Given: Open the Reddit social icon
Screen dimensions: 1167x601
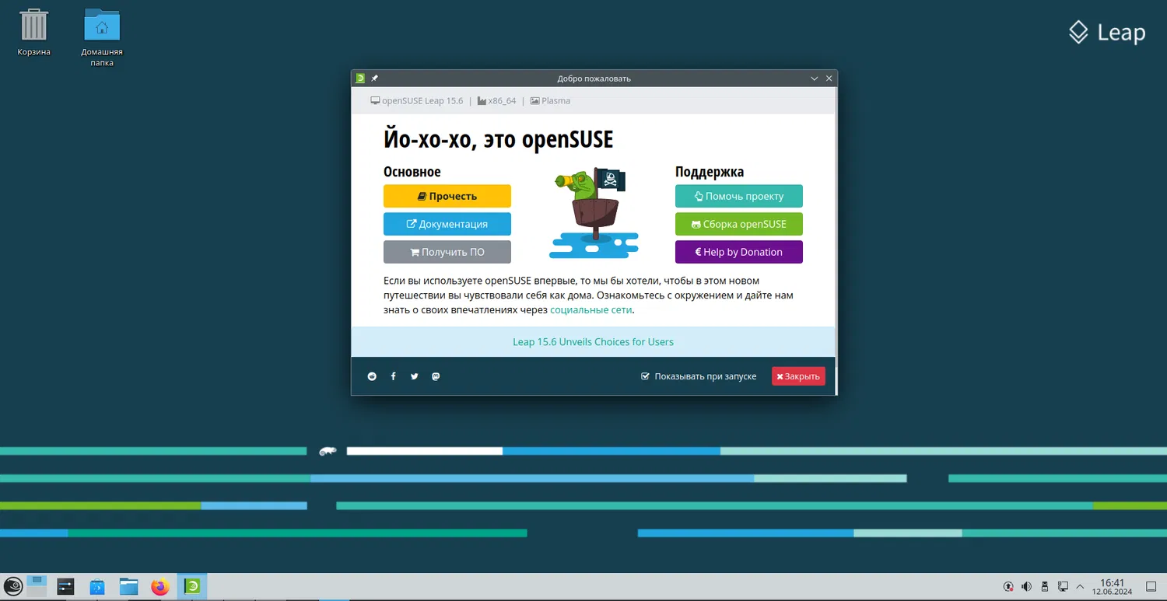Looking at the screenshot, I should pyautogui.click(x=372, y=376).
